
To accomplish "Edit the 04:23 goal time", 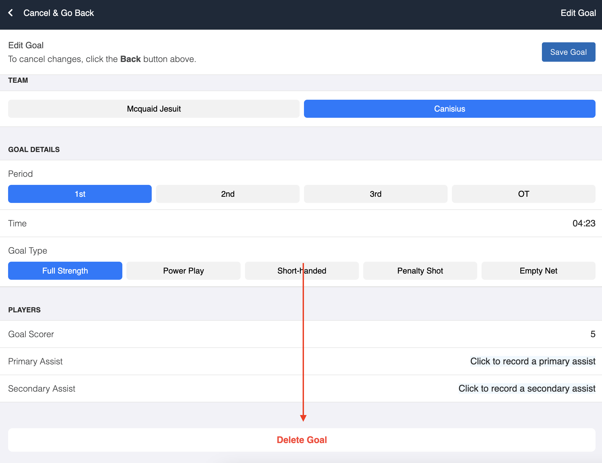I will point(583,223).
